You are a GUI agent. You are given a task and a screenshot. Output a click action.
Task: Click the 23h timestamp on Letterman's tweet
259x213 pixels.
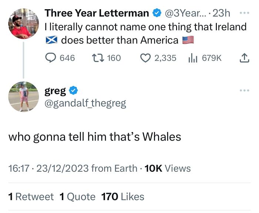click(x=222, y=14)
